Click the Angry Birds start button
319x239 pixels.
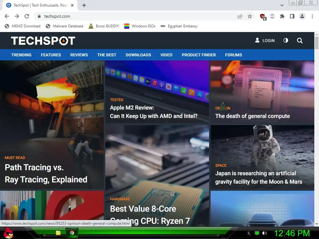(x=8, y=233)
